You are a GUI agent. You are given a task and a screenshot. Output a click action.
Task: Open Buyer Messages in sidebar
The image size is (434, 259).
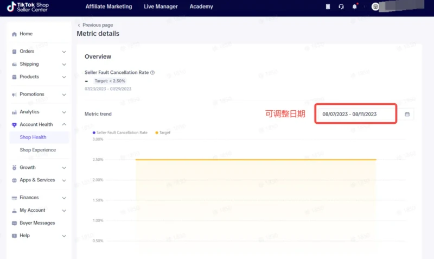pos(37,223)
